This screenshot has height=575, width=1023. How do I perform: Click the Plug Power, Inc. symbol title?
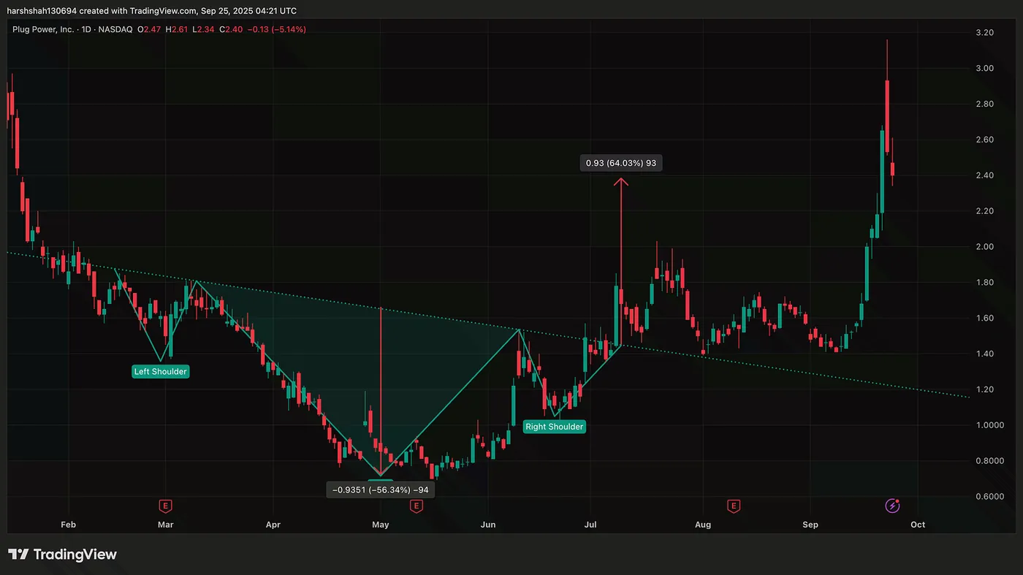44,29
